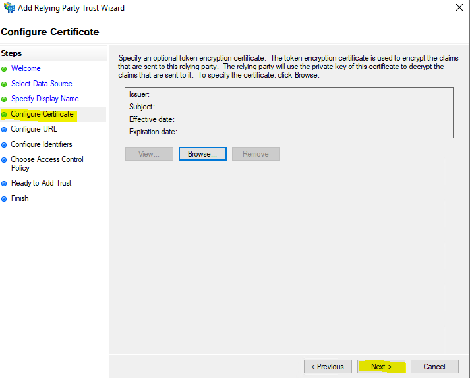Click the Expiration date: label

point(153,132)
